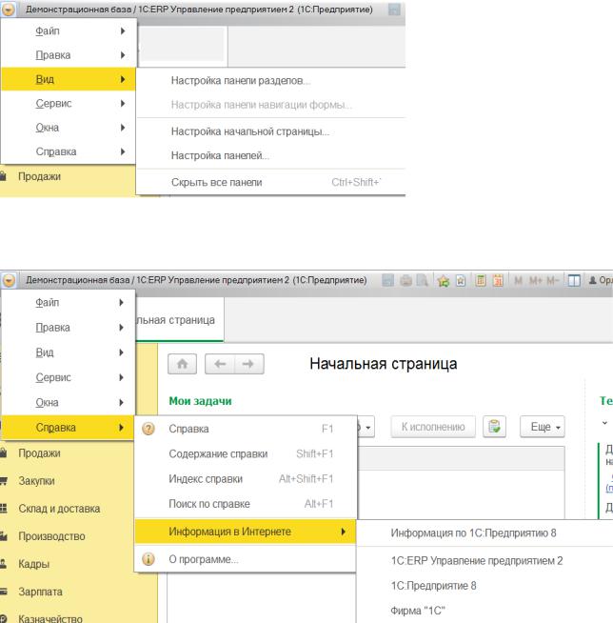Open the Склад и доставка section
The width and height of the screenshot is (613, 623).
(59, 509)
